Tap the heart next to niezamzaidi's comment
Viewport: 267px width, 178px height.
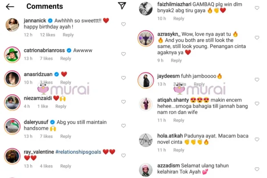pos(123,102)
